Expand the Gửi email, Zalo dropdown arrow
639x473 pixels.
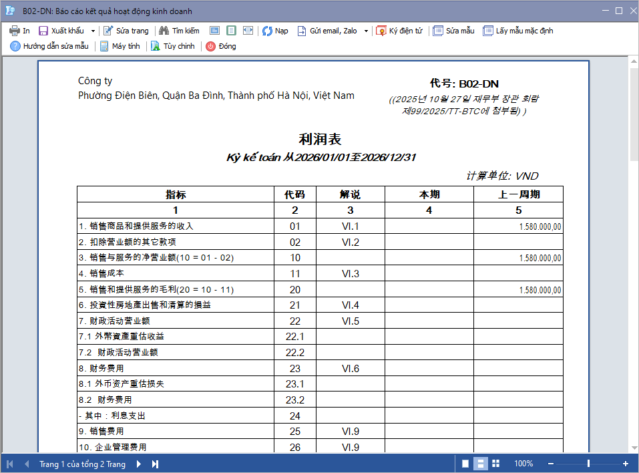[366, 31]
